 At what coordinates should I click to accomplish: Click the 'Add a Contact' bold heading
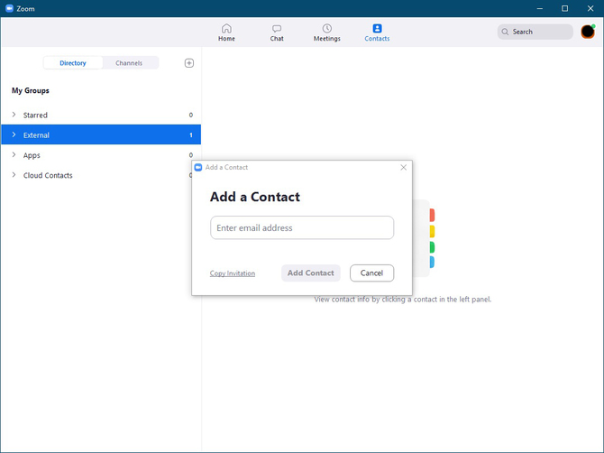(x=255, y=197)
